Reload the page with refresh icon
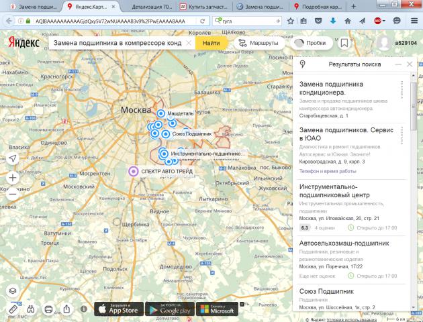This screenshot has height=322, width=423. point(202,21)
